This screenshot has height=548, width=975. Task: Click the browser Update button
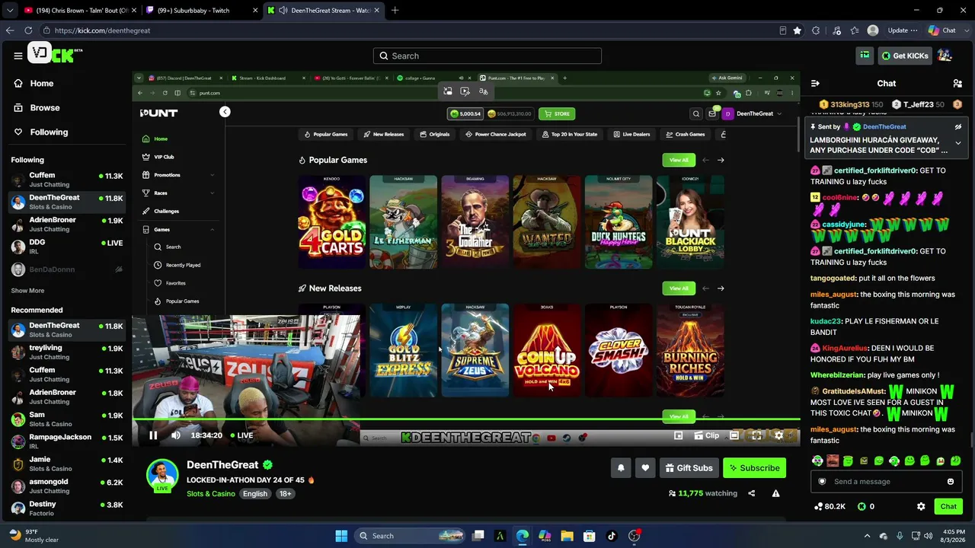coord(902,30)
